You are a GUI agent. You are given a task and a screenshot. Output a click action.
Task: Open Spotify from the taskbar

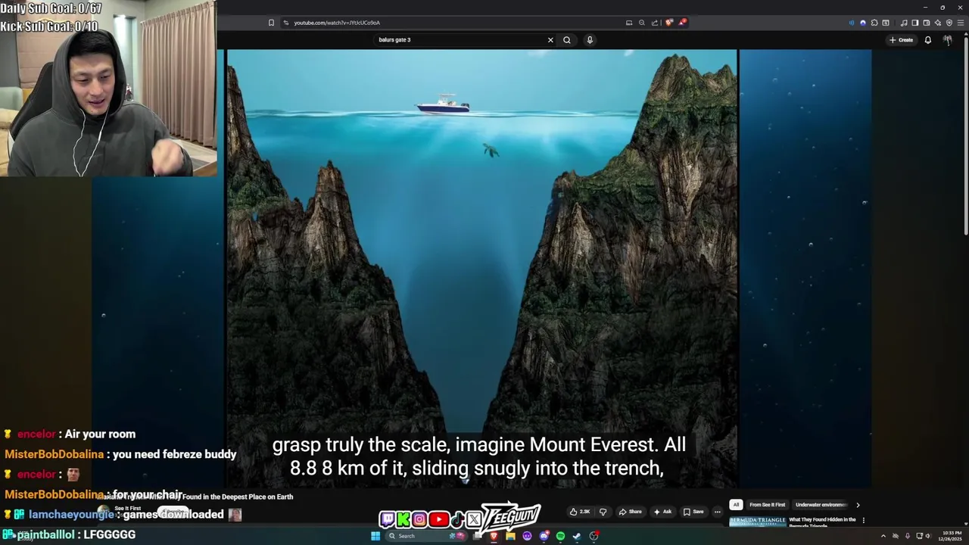(x=560, y=536)
